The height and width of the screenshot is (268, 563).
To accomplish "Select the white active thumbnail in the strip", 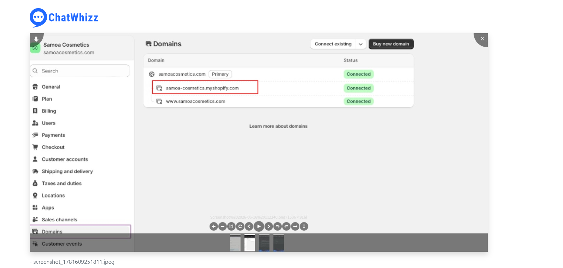I will [x=250, y=243].
